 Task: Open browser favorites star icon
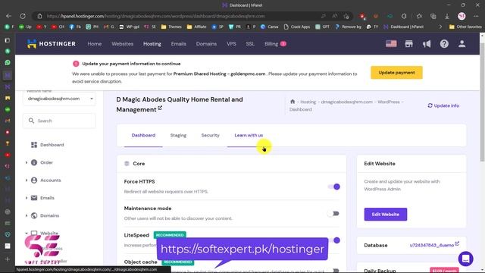pyautogui.click(x=419, y=16)
